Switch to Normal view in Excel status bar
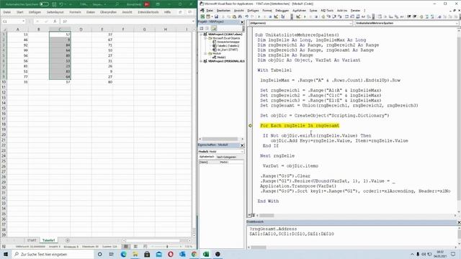Image resolution: width=461 pixels, height=259 pixels. pos(126,246)
